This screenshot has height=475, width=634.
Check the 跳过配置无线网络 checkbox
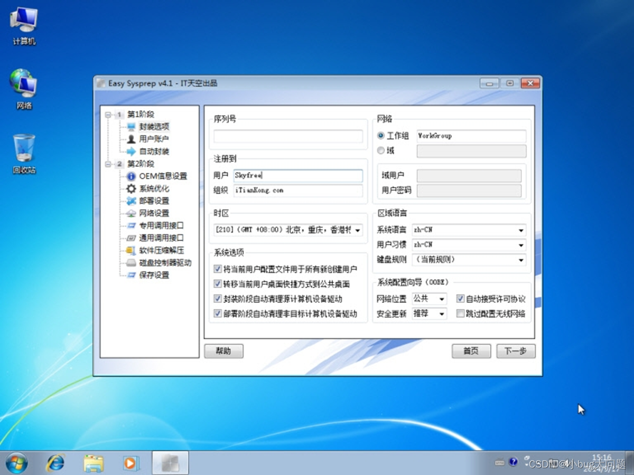[460, 313]
